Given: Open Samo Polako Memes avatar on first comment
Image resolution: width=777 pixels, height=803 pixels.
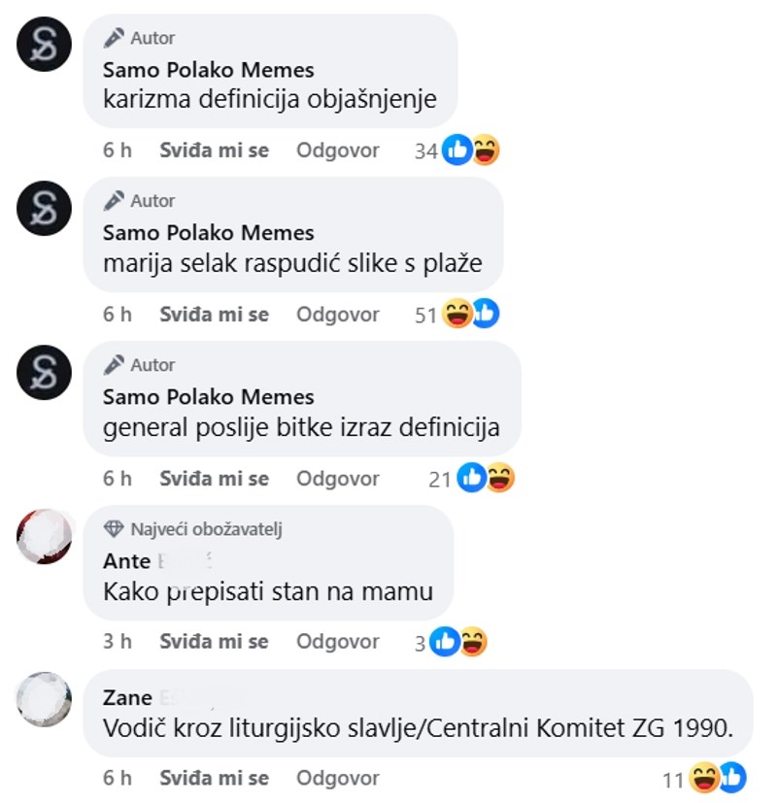Looking at the screenshot, I should [44, 44].
